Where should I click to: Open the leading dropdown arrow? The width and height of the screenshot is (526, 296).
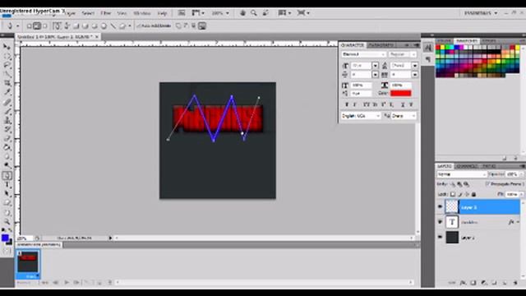coord(415,66)
